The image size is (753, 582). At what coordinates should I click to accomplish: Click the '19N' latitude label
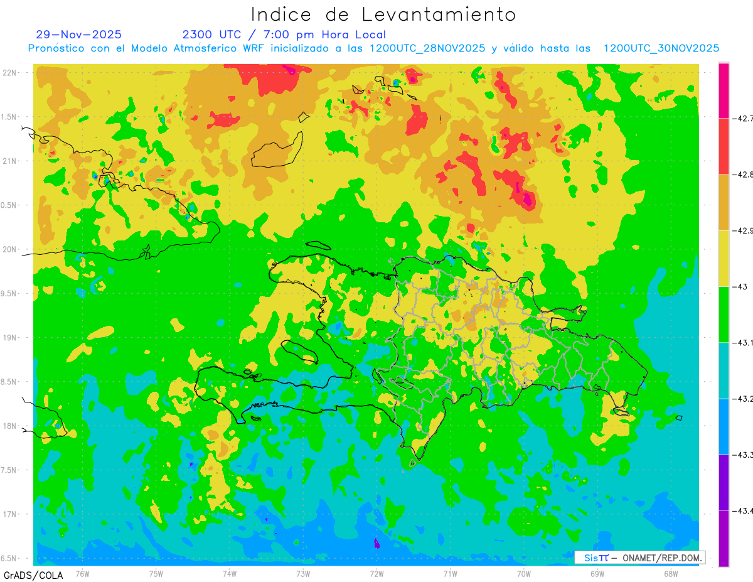click(10, 338)
